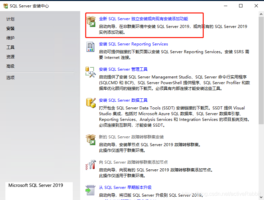The image size is (264, 200).
Task: Open 从 SQL Server 早期版本升级 link
Action: click(x=125, y=187)
